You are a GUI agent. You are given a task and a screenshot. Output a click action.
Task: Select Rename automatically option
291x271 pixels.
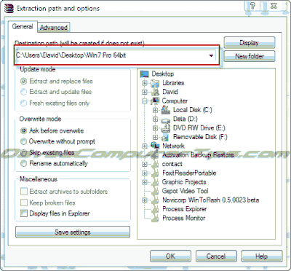pyautogui.click(x=23, y=163)
